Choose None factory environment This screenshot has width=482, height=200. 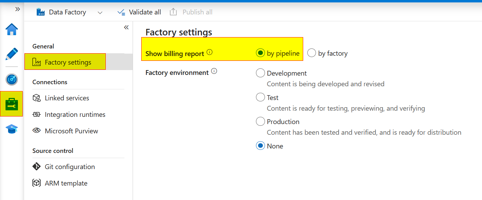tap(260, 146)
